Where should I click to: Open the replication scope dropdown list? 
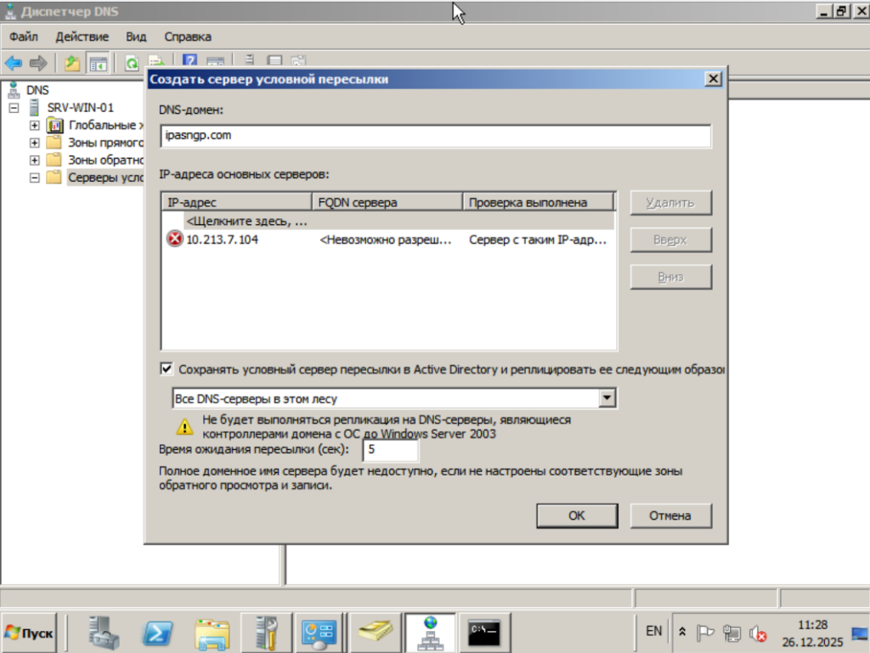607,397
